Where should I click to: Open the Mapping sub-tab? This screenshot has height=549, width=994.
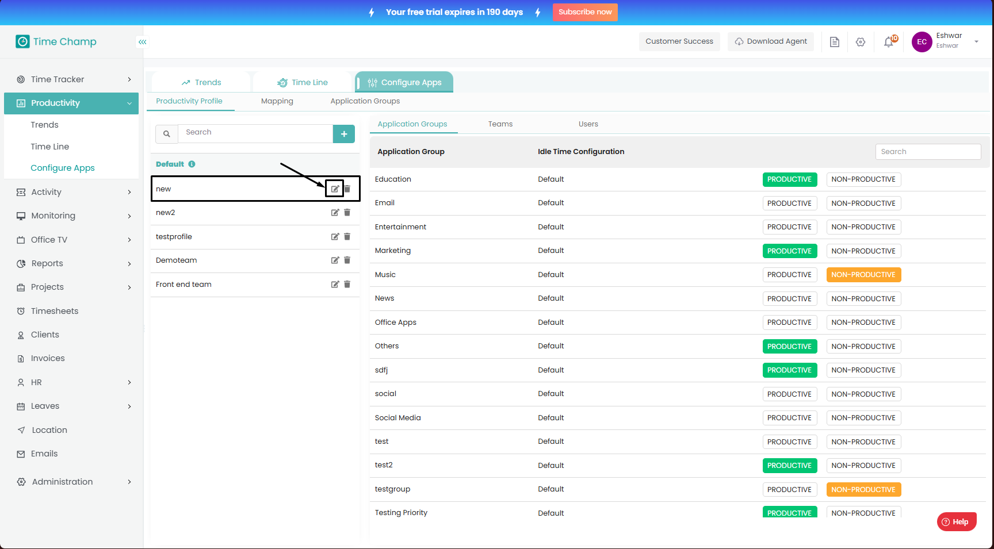(277, 101)
